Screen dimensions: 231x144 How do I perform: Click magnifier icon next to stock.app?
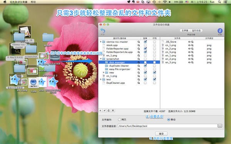(139, 45)
